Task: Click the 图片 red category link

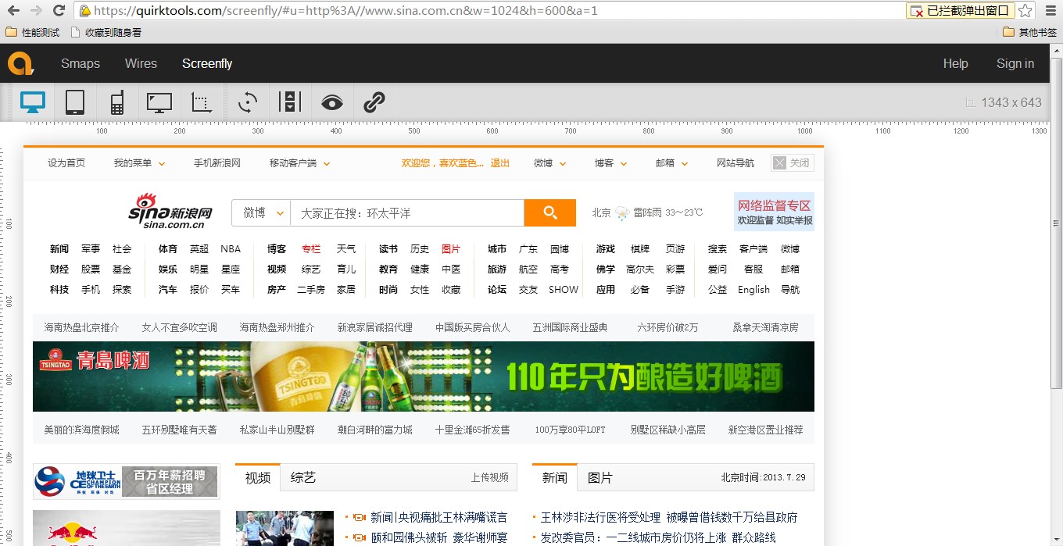Action: 451,249
